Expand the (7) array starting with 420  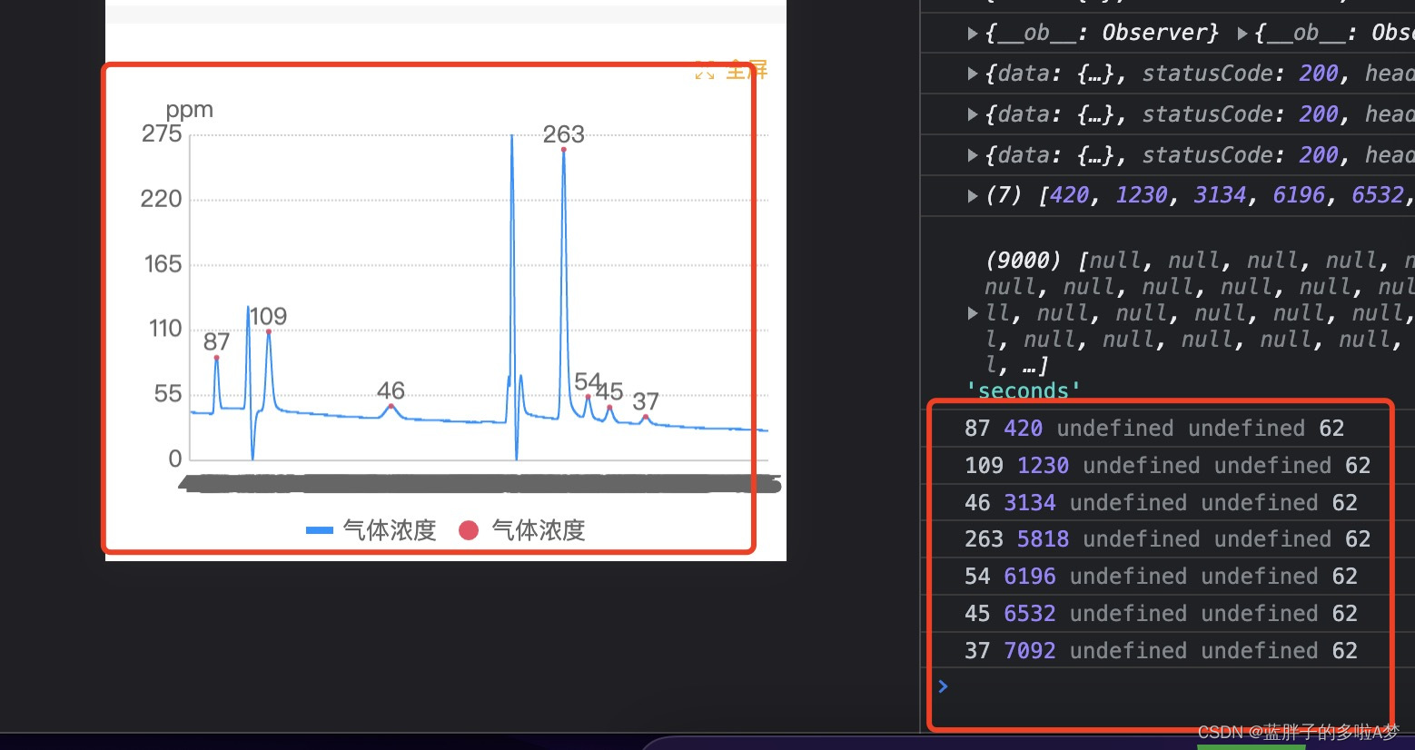point(973,196)
